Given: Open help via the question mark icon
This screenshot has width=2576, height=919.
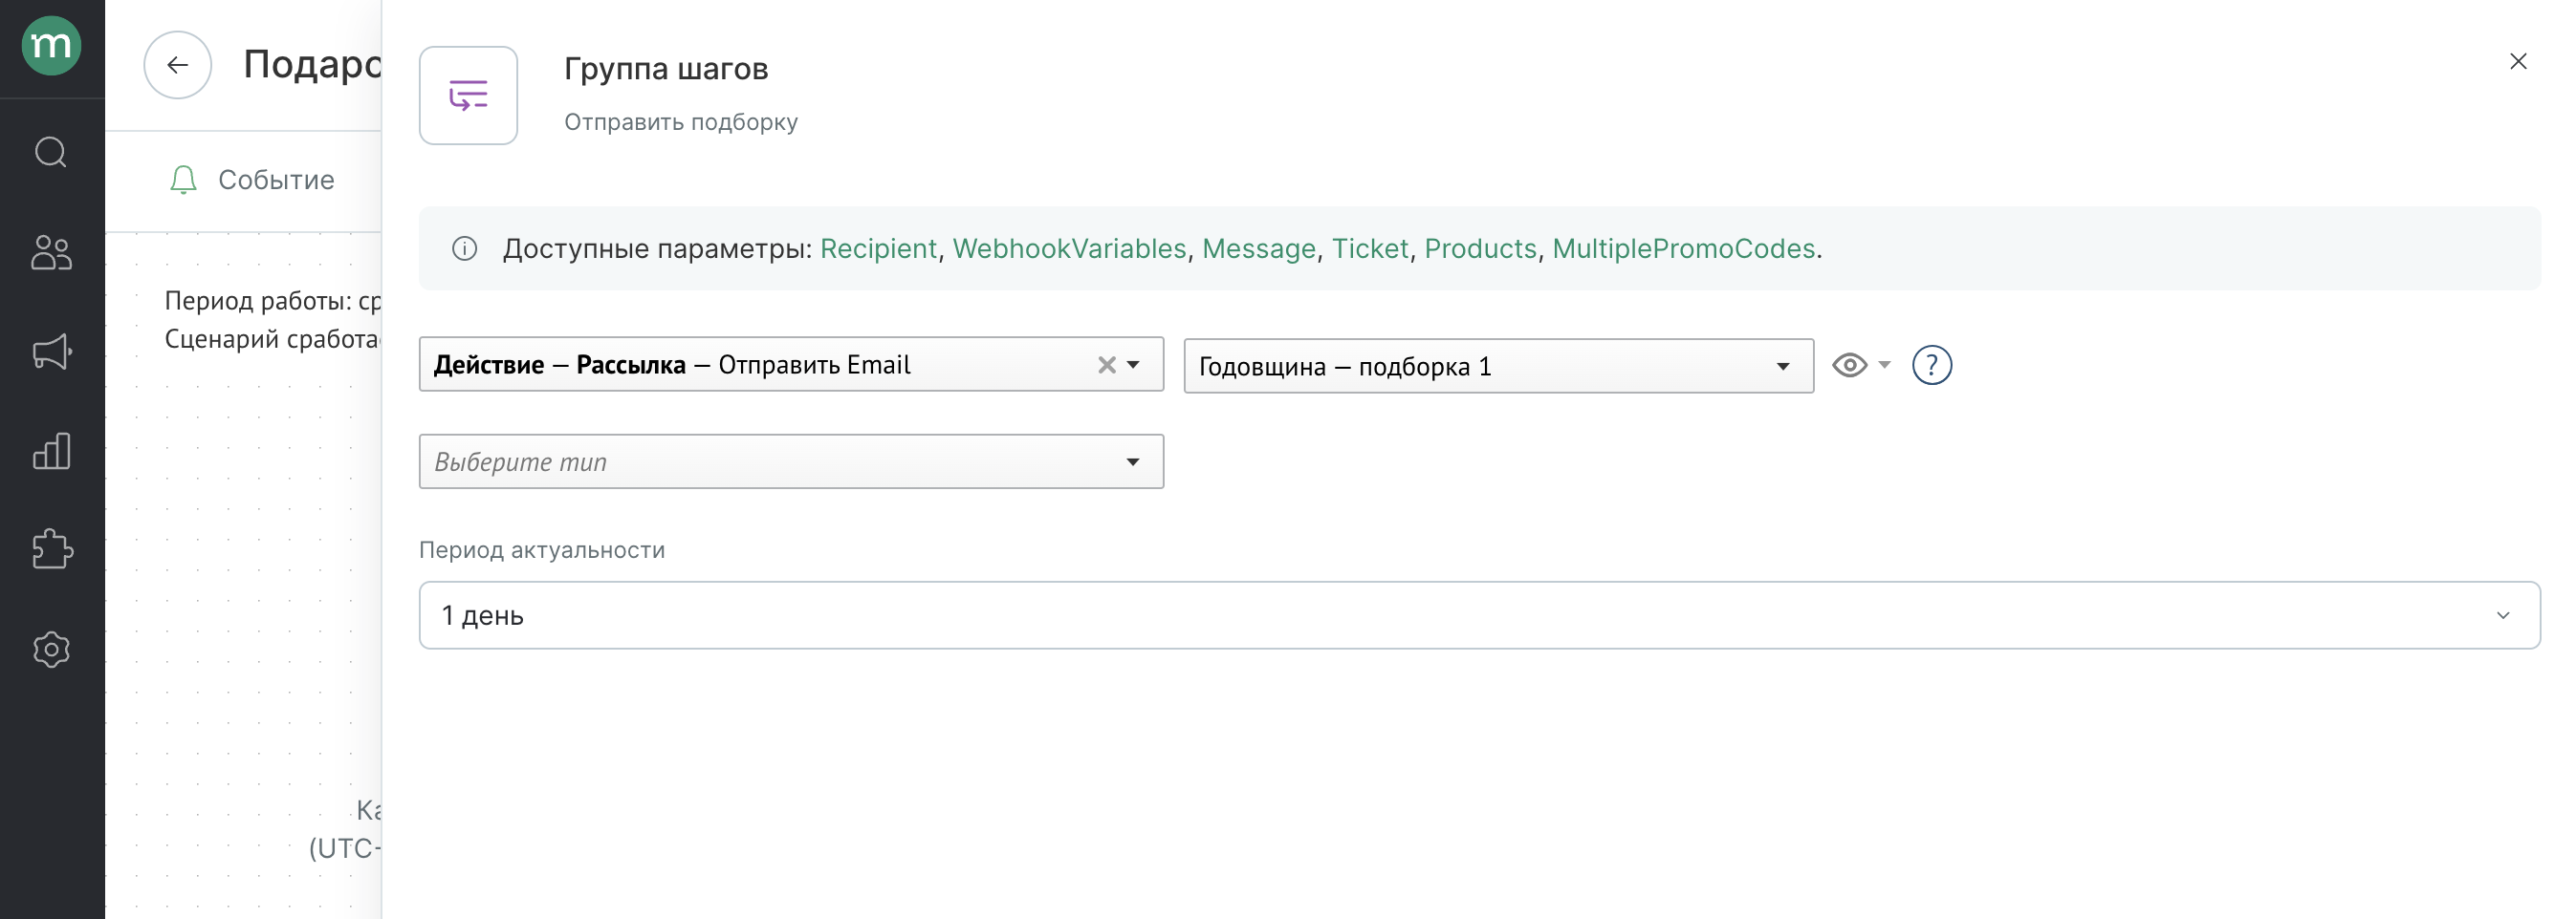Looking at the screenshot, I should click(1931, 366).
